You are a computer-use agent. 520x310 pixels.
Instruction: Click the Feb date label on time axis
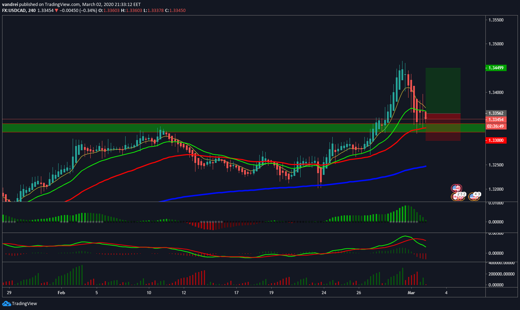pos(61,293)
